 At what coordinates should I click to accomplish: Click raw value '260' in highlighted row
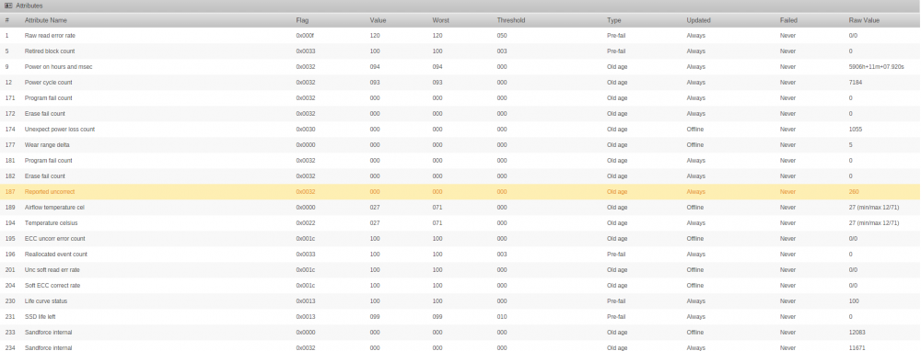854,192
